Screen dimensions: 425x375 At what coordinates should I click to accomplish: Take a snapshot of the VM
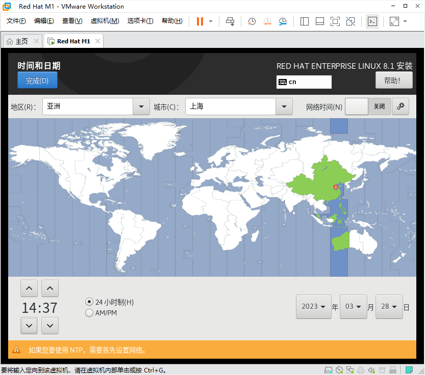coord(252,21)
